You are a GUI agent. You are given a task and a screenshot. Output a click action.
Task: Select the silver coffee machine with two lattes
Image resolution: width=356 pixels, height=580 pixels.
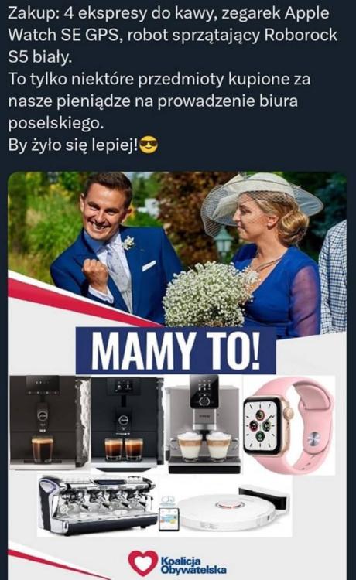pos(204,424)
